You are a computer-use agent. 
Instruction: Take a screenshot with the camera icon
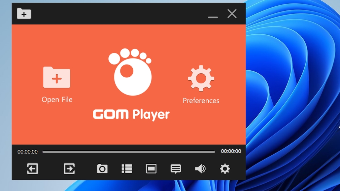(102, 169)
